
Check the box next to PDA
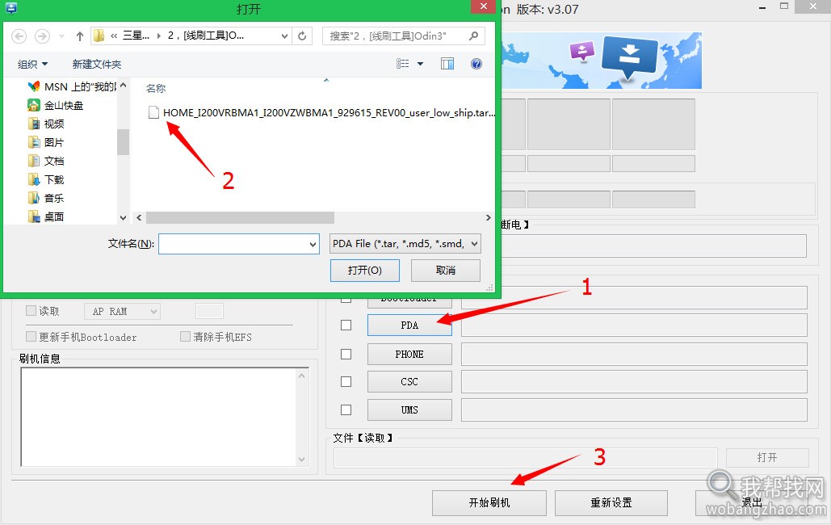[x=346, y=325]
